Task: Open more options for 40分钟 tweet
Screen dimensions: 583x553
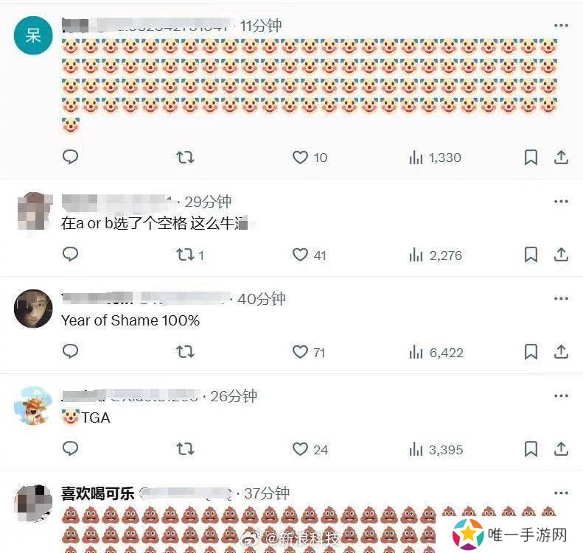Action: tap(561, 299)
